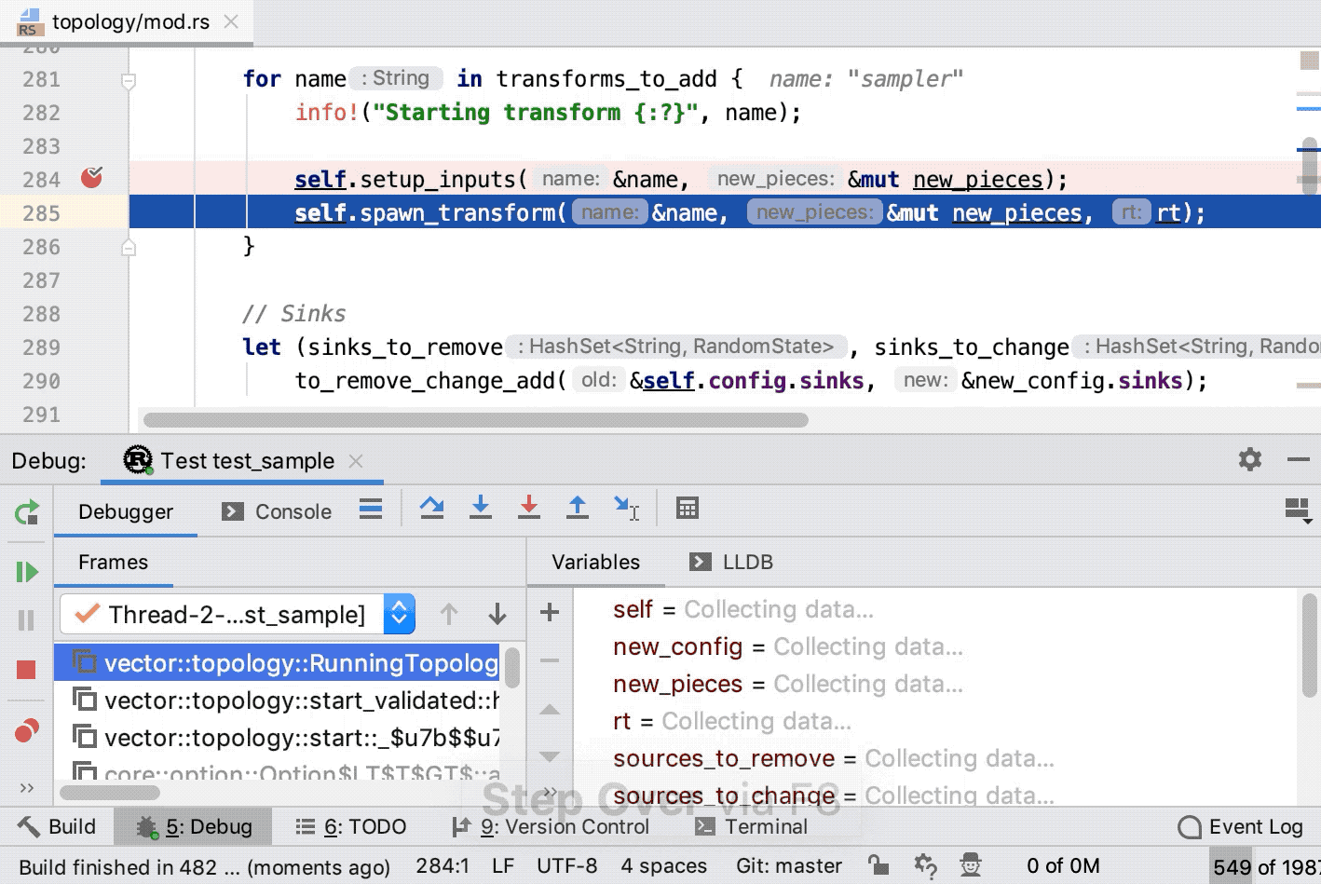Click the restore layout icon
The image size is (1321, 884).
point(1298,510)
